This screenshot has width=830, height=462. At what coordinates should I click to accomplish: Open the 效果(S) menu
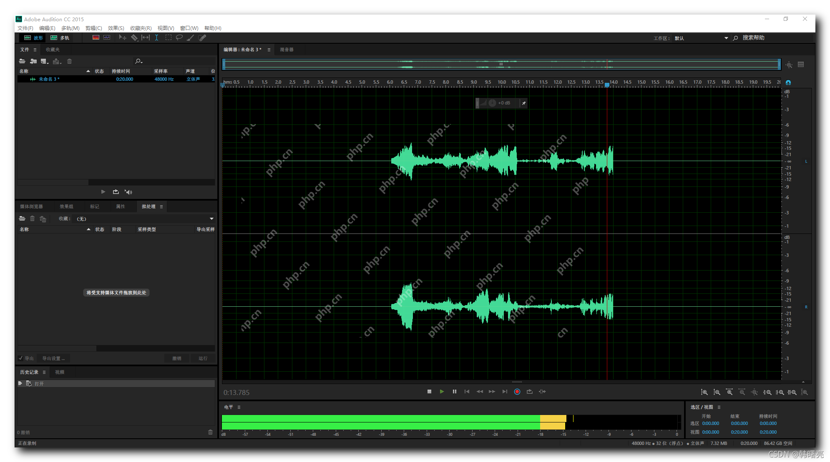116,28
